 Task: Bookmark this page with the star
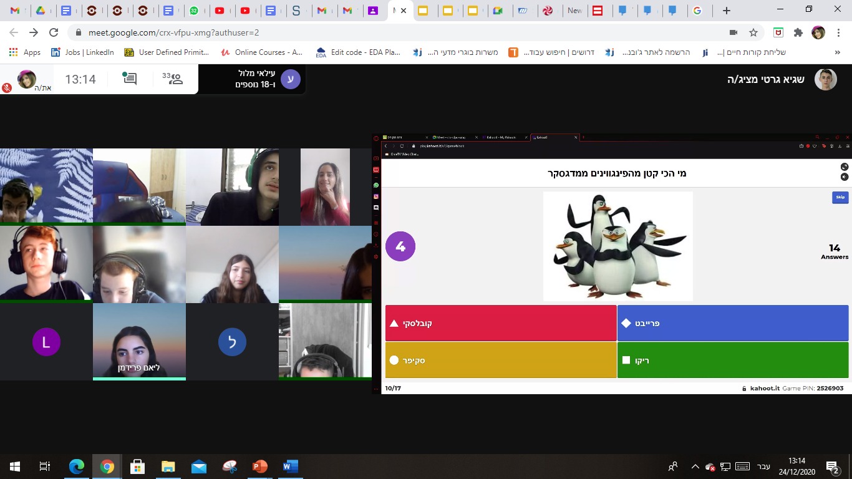click(753, 32)
